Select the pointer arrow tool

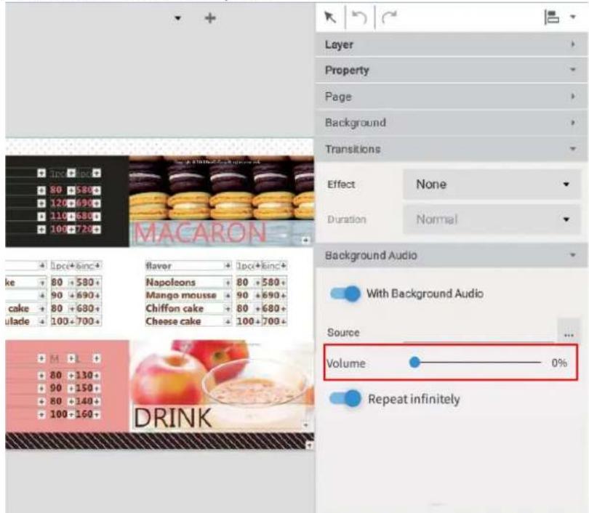(x=330, y=17)
